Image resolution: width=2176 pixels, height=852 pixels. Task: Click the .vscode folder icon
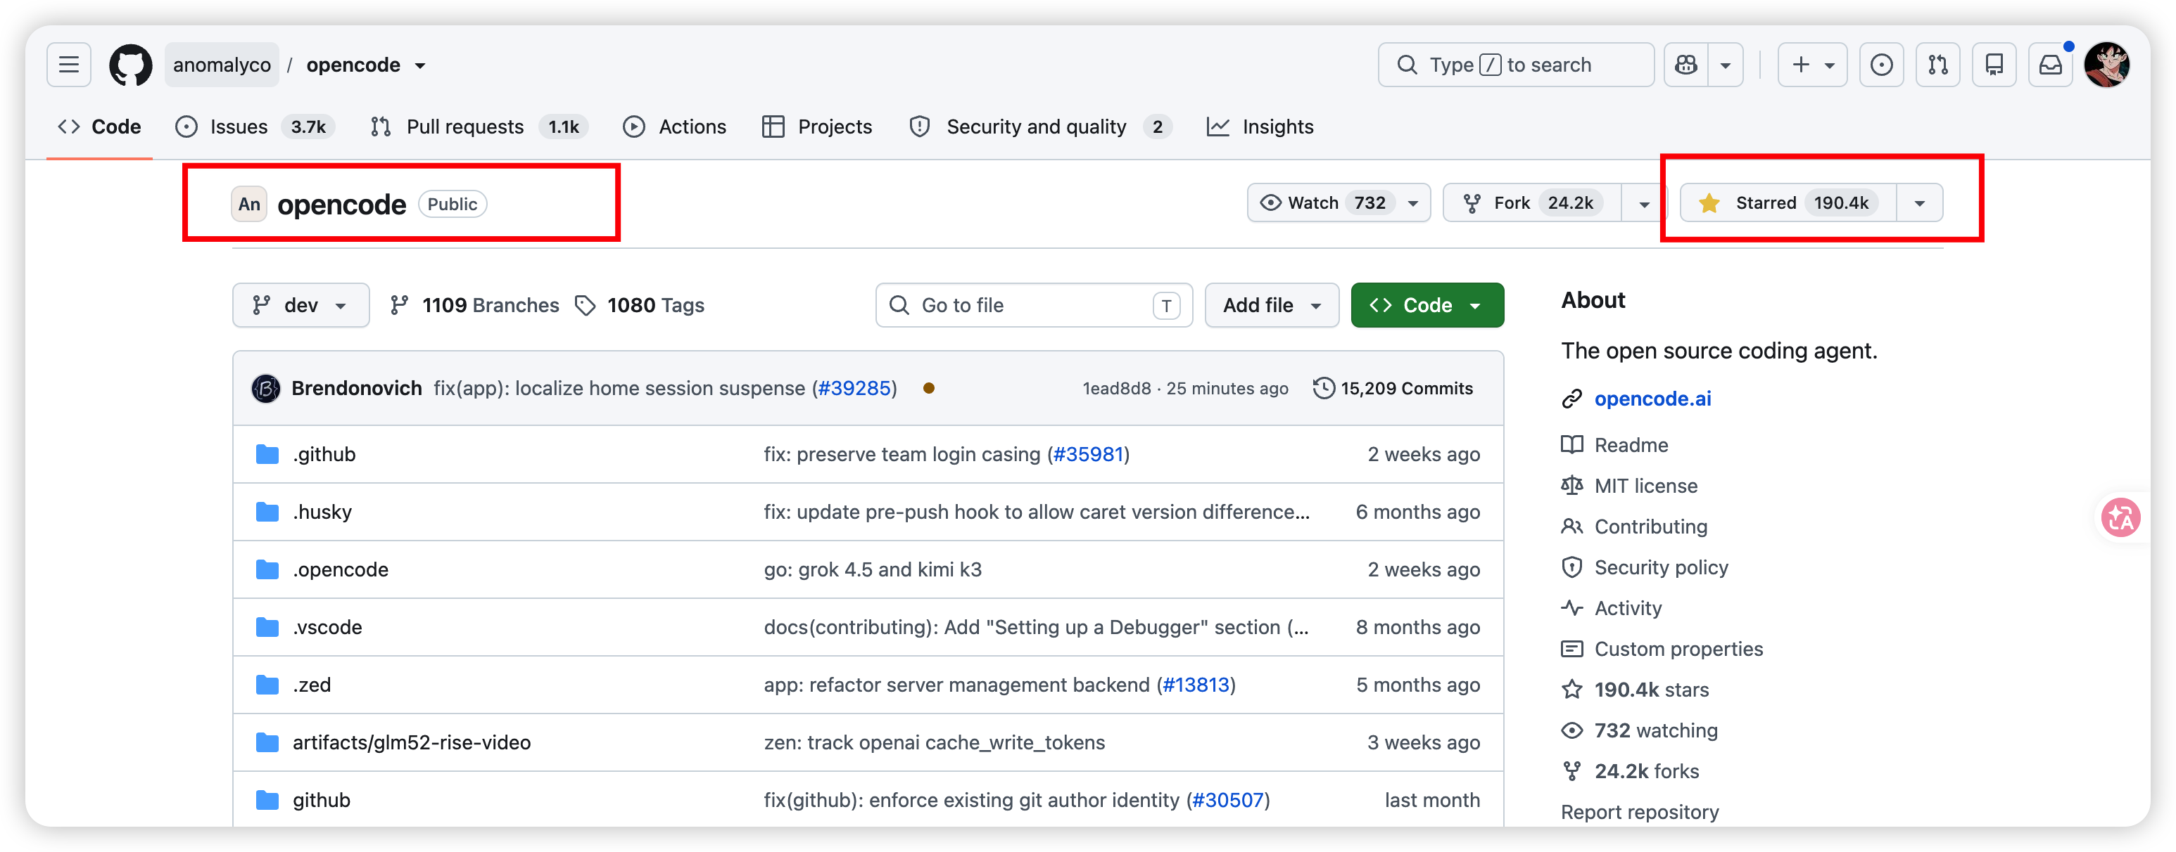267,628
